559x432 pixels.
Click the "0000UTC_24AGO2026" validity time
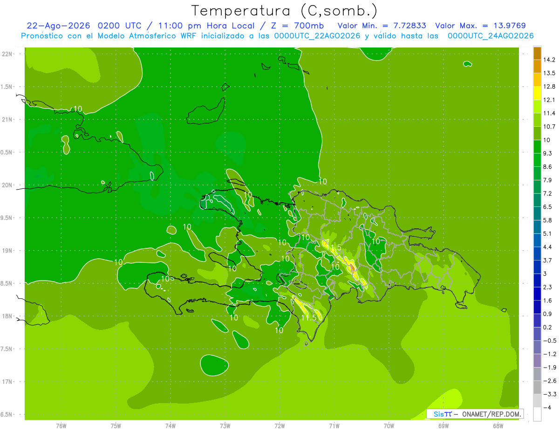tap(491, 36)
